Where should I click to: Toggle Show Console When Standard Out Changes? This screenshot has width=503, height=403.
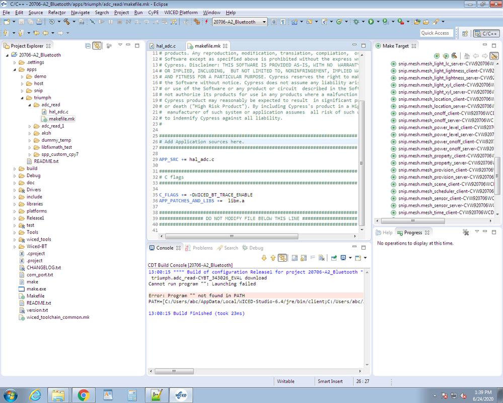click(295, 258)
